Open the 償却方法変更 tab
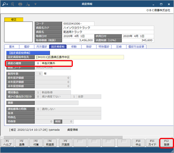174x153 pixels. (x=136, y=46)
